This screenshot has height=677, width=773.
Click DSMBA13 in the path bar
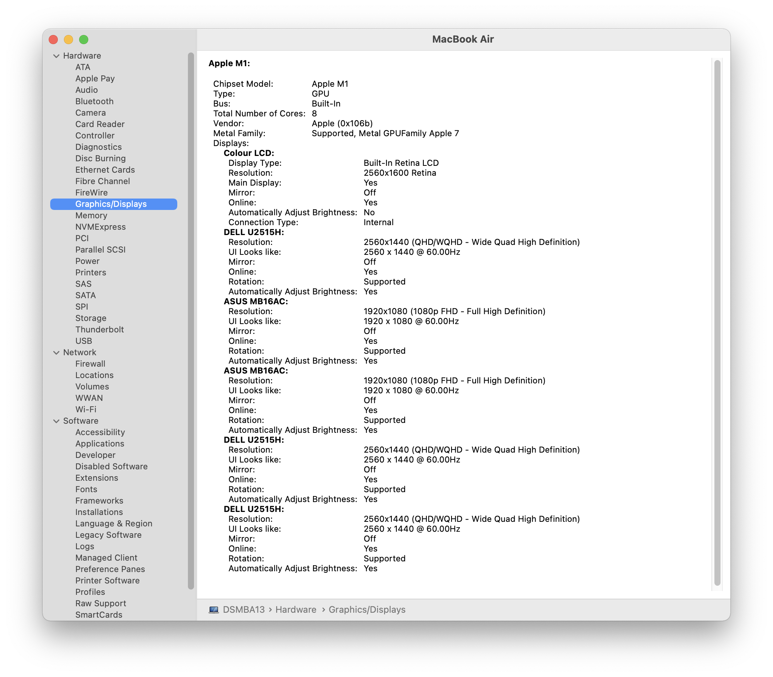tap(243, 610)
